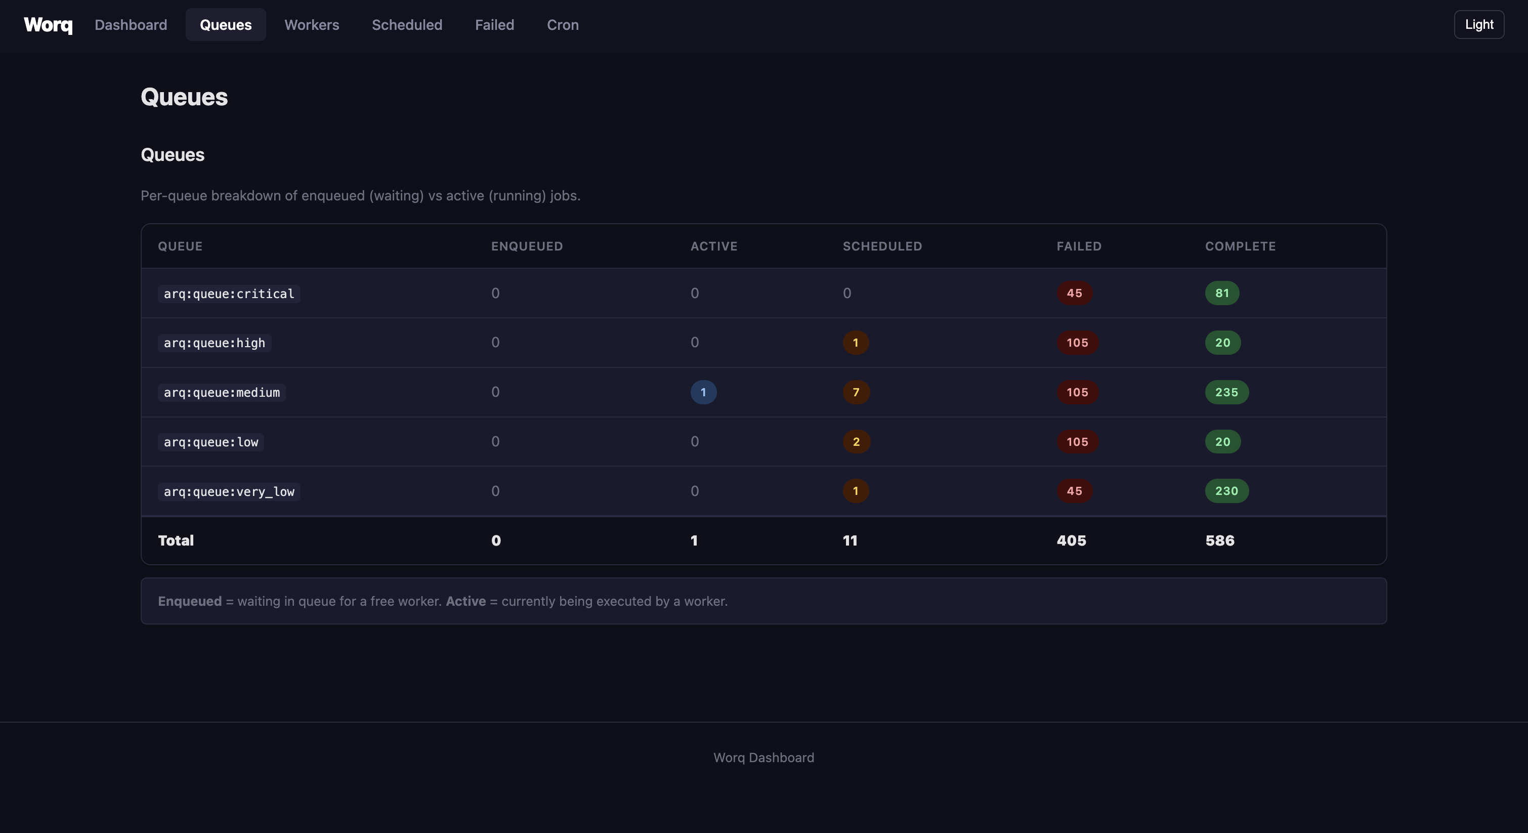Click active 0 in very_low row
The height and width of the screenshot is (833, 1528).
pos(695,491)
